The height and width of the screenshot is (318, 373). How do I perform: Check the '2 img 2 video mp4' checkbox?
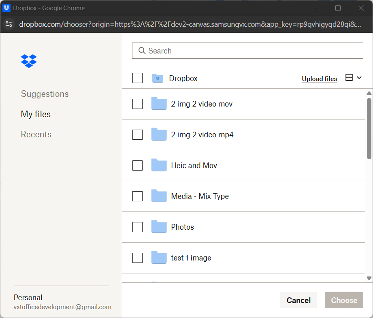(x=138, y=134)
